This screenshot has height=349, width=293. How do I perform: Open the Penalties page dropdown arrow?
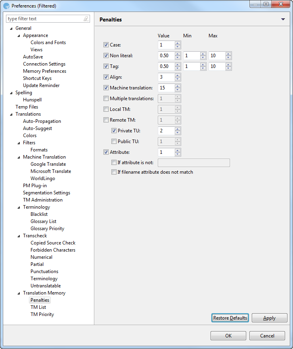(x=283, y=19)
